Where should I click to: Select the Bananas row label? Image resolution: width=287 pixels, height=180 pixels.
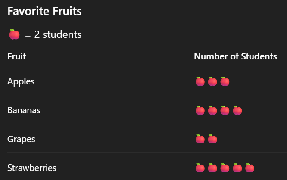point(24,110)
